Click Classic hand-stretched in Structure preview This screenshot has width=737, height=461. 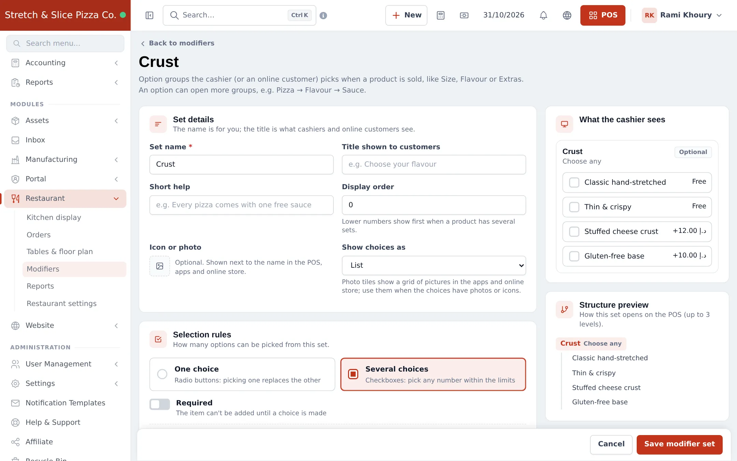click(610, 358)
